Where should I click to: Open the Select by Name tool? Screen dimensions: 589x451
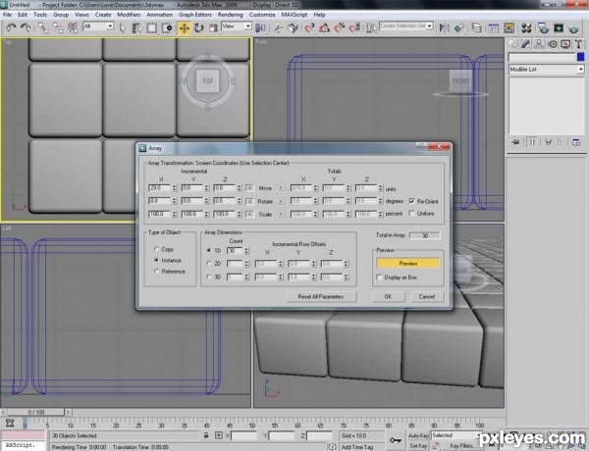[x=136, y=27]
